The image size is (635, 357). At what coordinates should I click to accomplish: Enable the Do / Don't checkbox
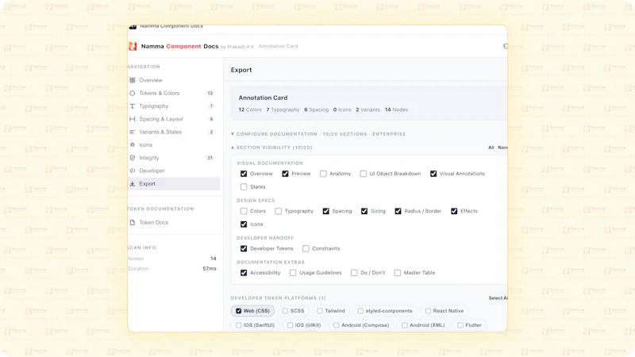pos(354,273)
